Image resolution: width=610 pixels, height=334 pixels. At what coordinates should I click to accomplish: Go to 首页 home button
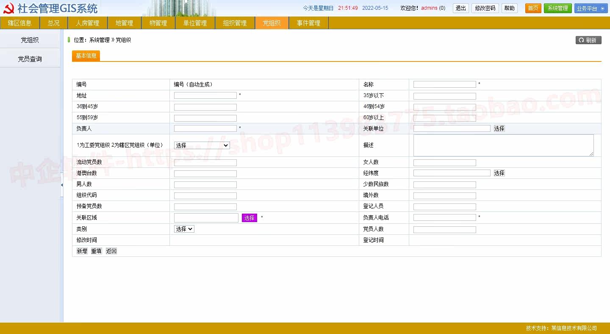coord(533,8)
